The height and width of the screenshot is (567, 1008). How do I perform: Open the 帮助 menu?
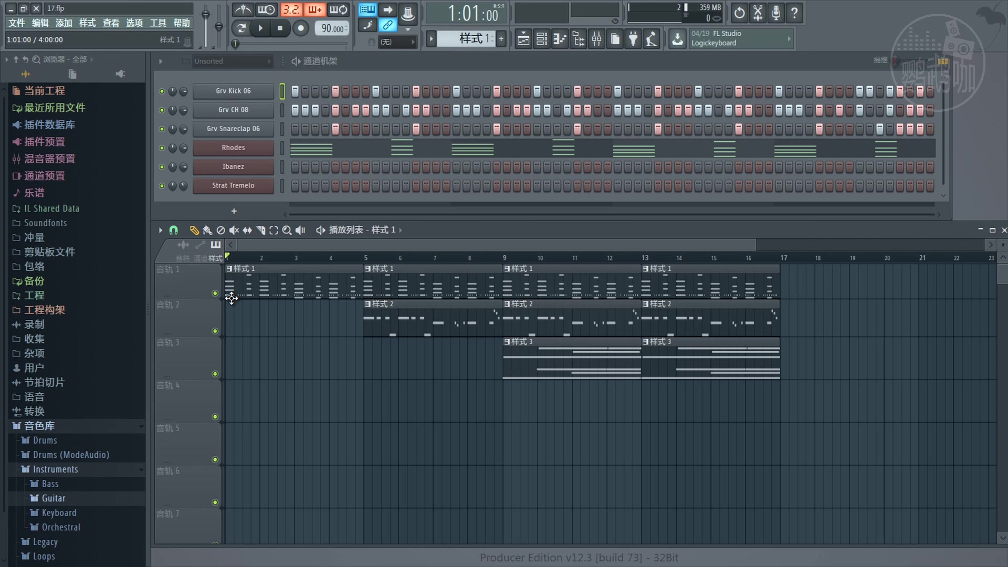[181, 23]
